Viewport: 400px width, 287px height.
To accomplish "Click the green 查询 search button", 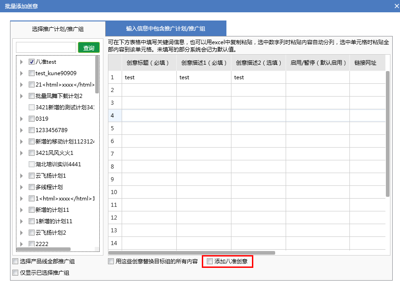I will [x=88, y=48].
